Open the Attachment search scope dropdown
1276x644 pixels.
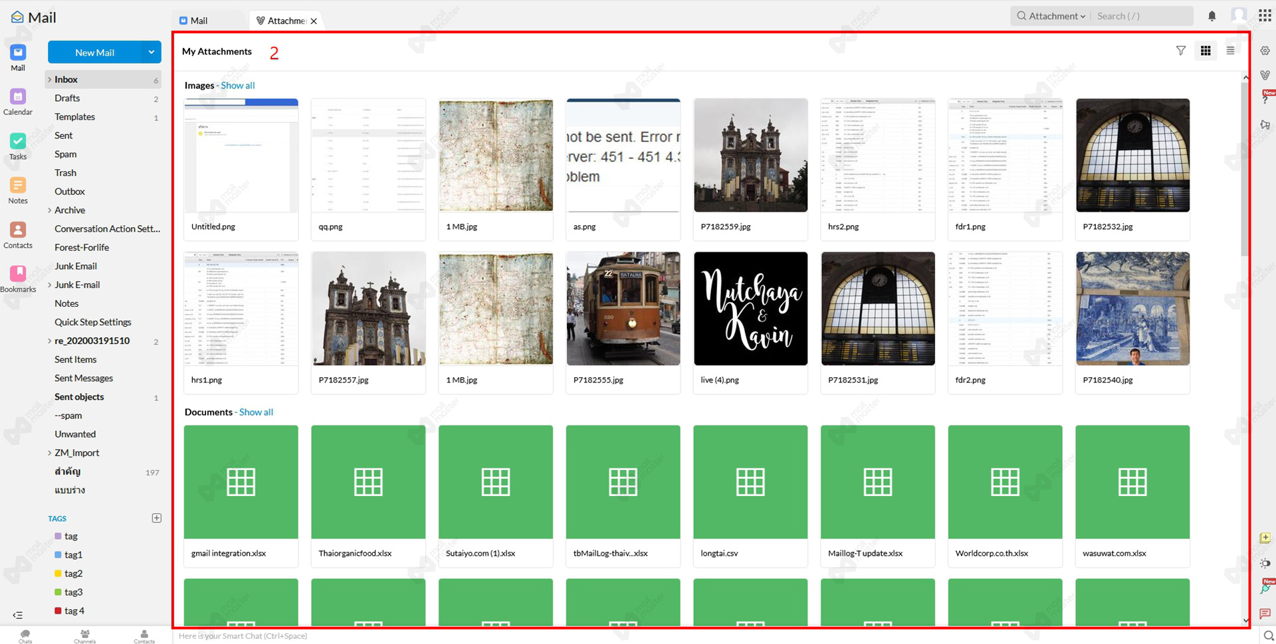click(1057, 16)
